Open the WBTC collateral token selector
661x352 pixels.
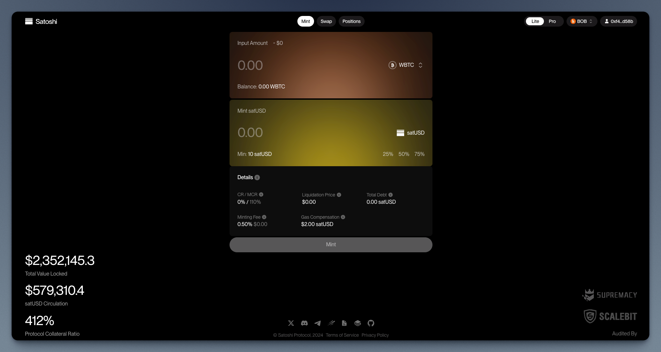coord(406,65)
